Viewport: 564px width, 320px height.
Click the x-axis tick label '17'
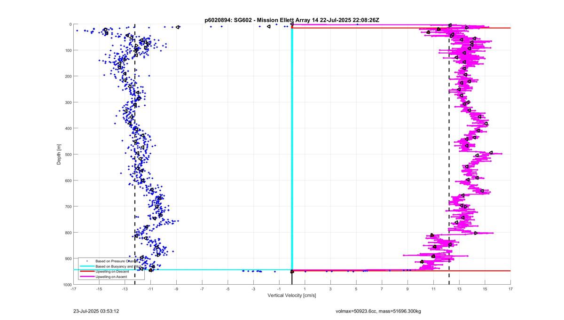(510, 289)
